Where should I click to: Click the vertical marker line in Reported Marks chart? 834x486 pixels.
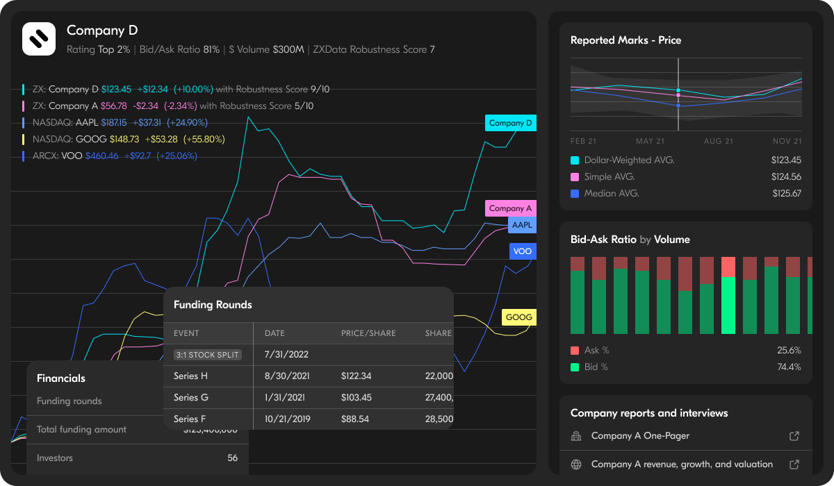tap(678, 94)
